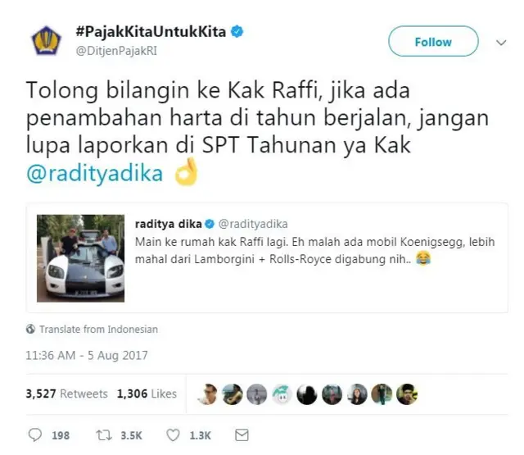The image size is (524, 455).
Task: Click the DitjenPajakRI profile avatar logo
Action: 47,41
